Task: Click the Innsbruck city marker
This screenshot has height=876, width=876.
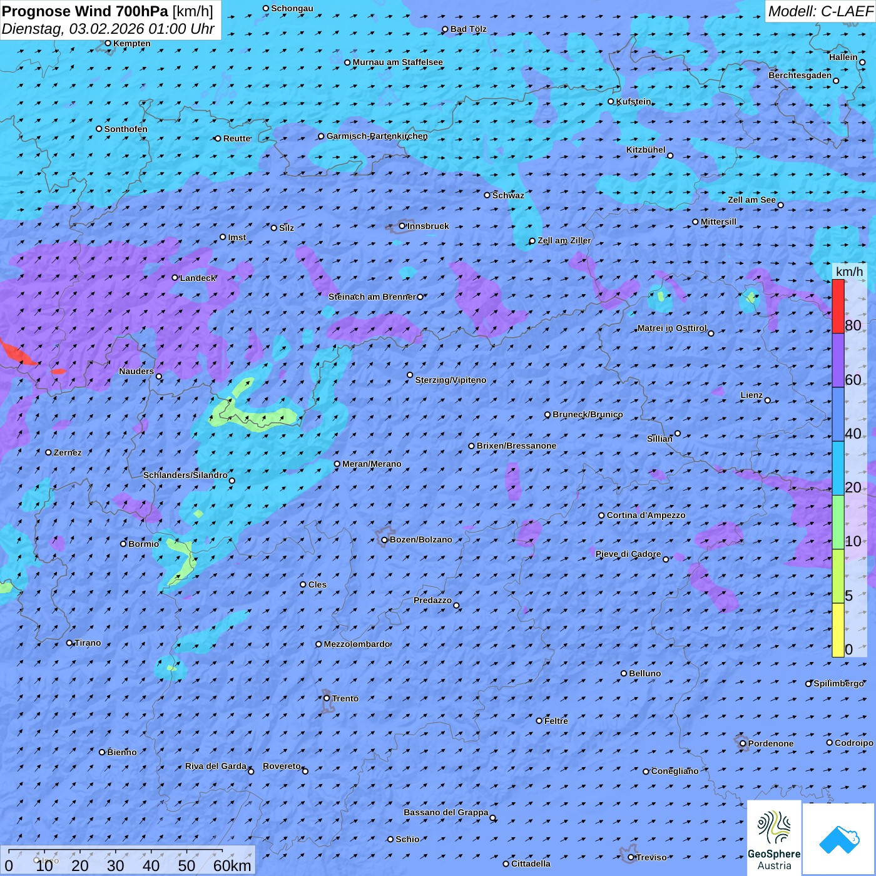Action: pos(402,226)
